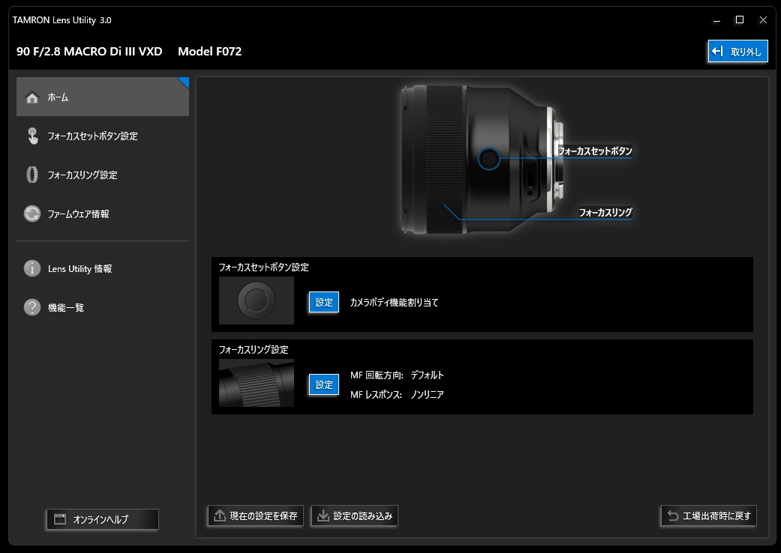Open フォーカスセットボタン設定 in the sidebar
Viewport: 781px width, 553px height.
(x=92, y=136)
